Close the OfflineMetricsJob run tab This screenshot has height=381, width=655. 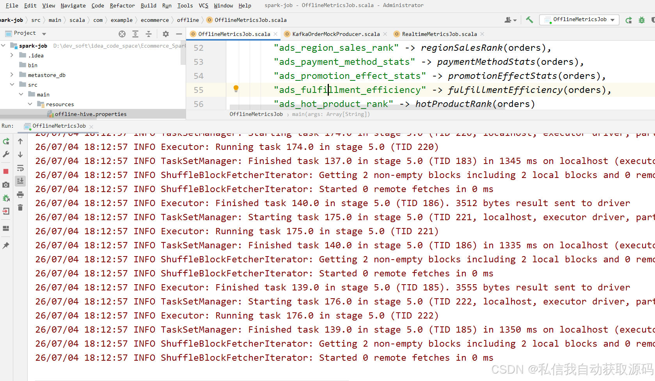(91, 126)
